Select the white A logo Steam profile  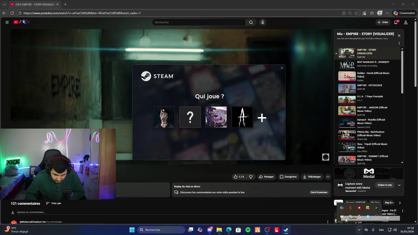[242, 117]
